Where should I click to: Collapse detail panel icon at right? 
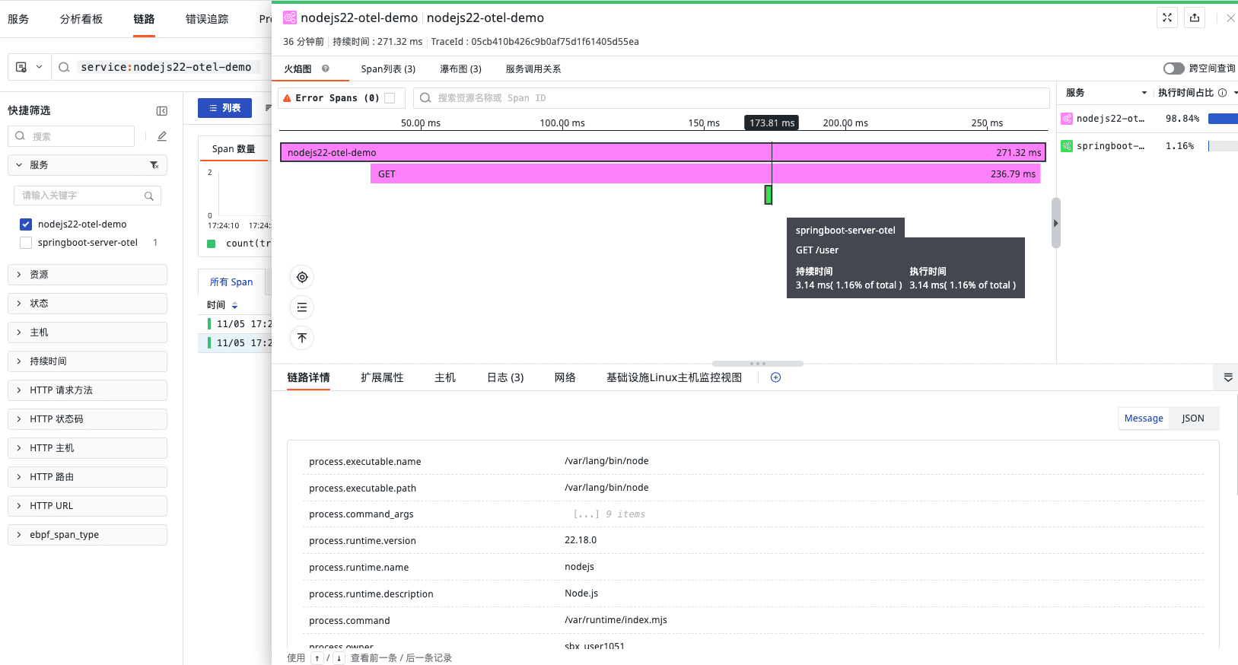[1228, 377]
